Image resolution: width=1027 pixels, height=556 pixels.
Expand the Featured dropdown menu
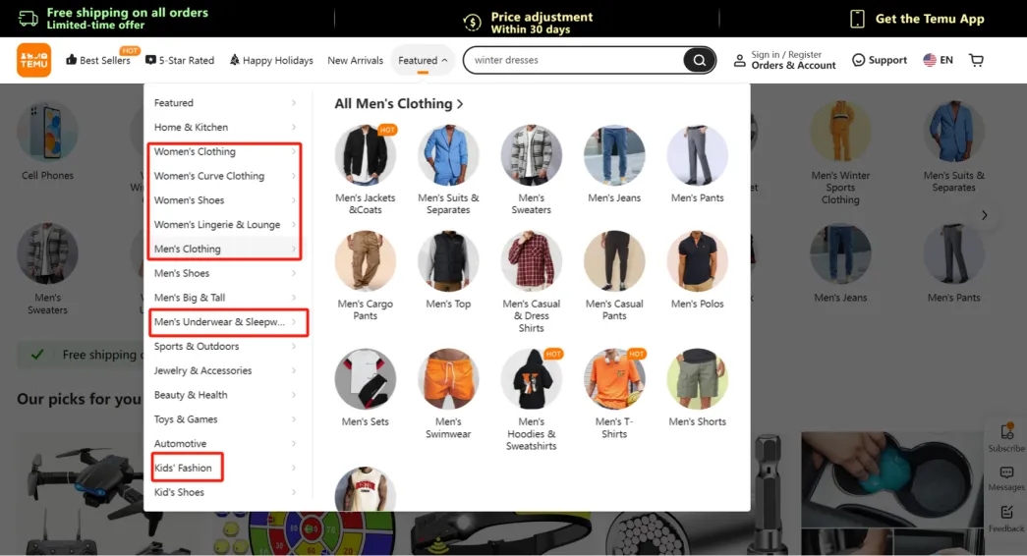click(x=423, y=60)
